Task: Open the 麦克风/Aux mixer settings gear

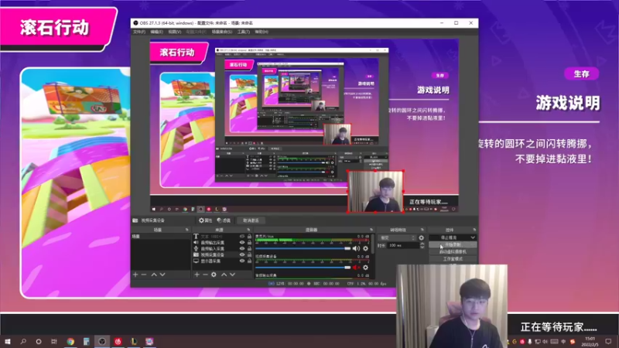Action: point(365,248)
